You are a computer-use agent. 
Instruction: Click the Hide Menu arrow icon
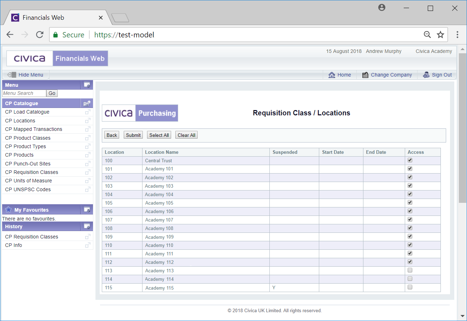click(12, 75)
